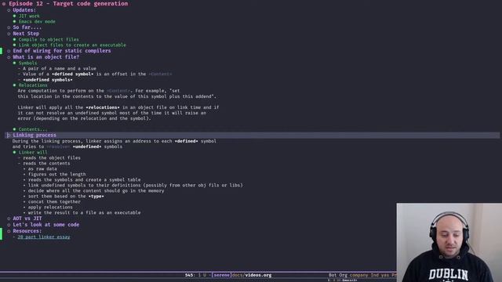
Task: Select 'Link object files to create an executable'
Action: [x=72, y=45]
